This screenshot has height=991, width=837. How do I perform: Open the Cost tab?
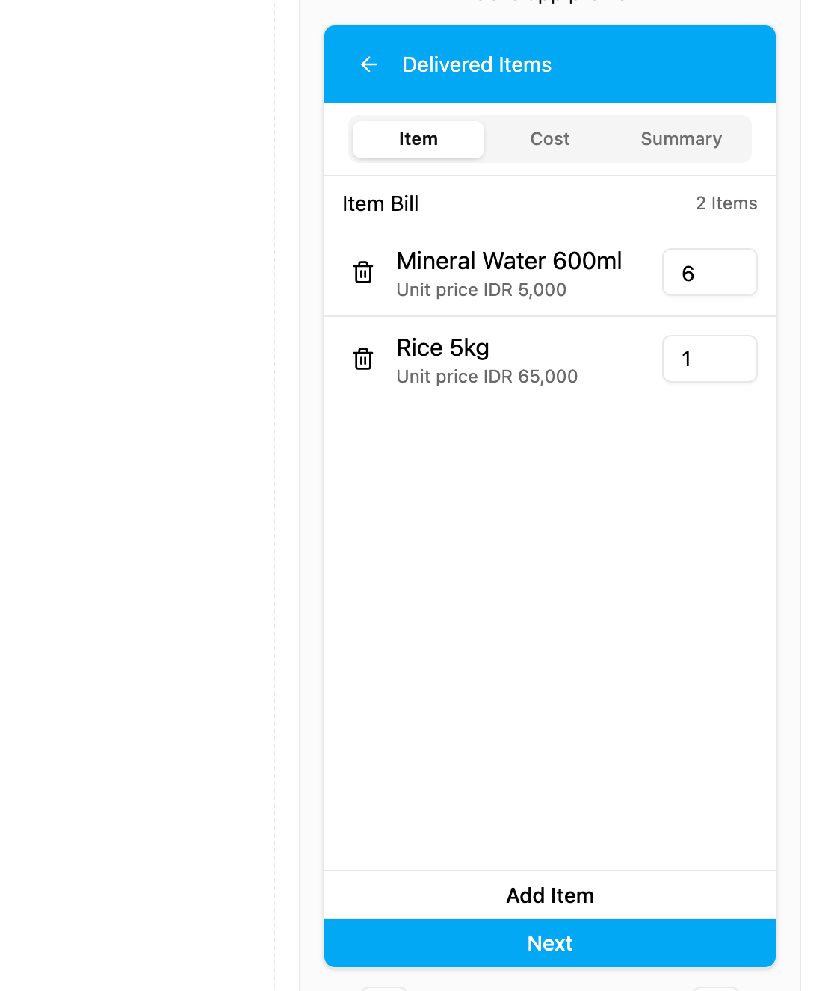[x=550, y=139]
